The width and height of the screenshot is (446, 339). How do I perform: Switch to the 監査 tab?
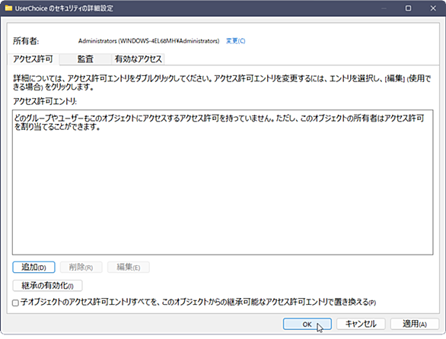click(x=85, y=59)
